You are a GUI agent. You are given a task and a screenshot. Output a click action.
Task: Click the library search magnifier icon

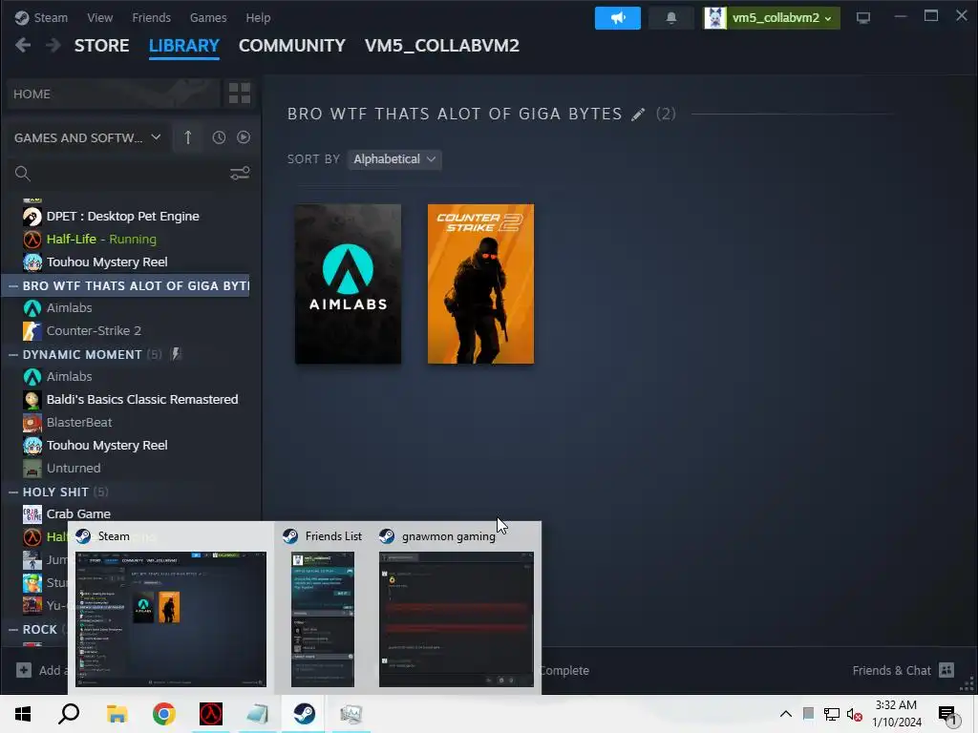23,174
